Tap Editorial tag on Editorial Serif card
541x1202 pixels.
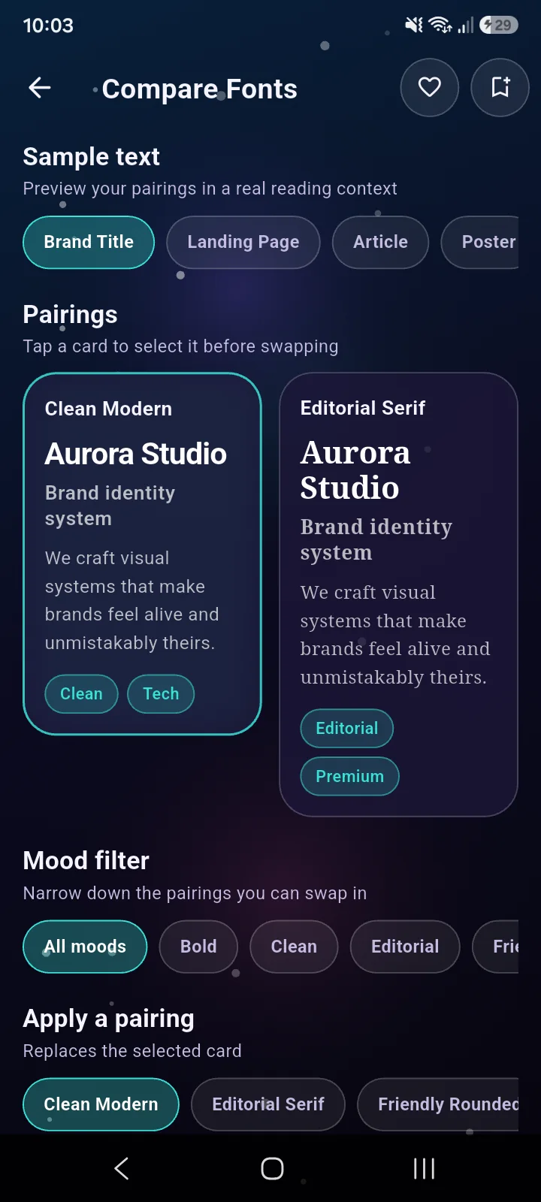(x=346, y=728)
